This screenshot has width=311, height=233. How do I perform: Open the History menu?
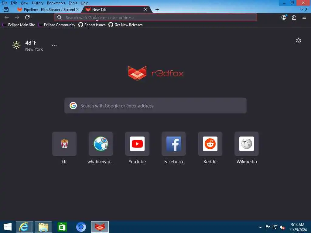pos(37,3)
